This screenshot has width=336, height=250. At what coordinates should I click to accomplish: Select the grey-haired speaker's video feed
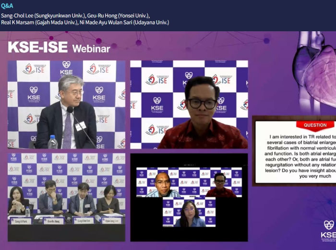click(66, 104)
